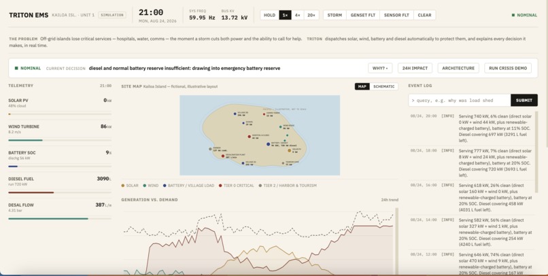Screen dimensions: 548x276
Task: Expand the WHY? explanation dropdown
Action: (380, 68)
